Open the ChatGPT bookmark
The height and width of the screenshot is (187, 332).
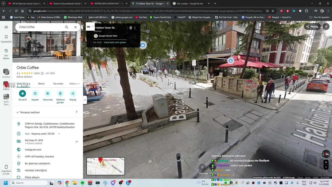180,17
